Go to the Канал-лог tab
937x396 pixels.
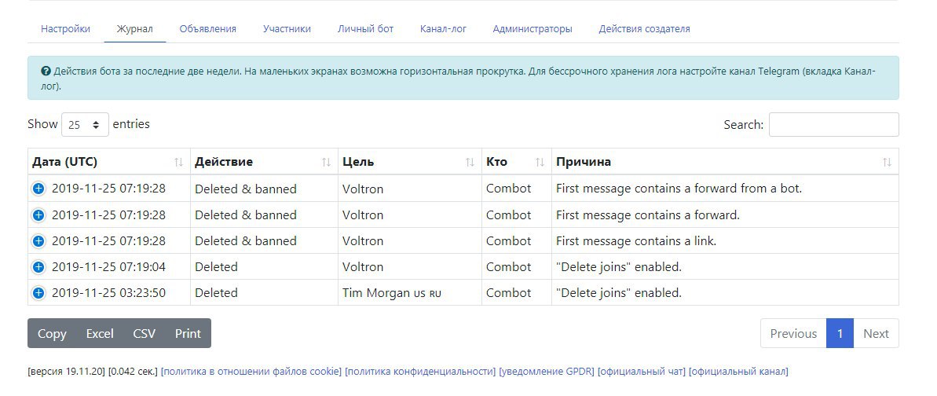click(x=444, y=29)
